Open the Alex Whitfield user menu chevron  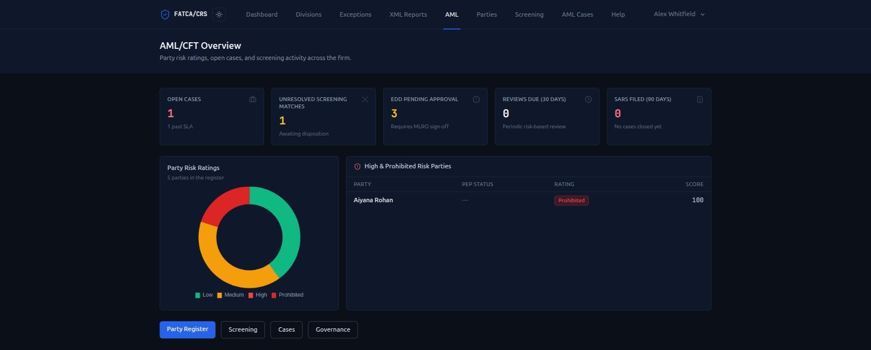click(x=703, y=14)
